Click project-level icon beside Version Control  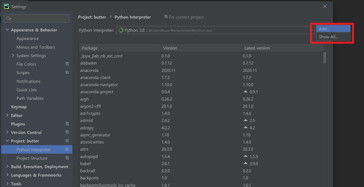[67, 132]
